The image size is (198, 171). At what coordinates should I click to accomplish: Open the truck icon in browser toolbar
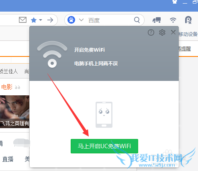click(x=157, y=20)
